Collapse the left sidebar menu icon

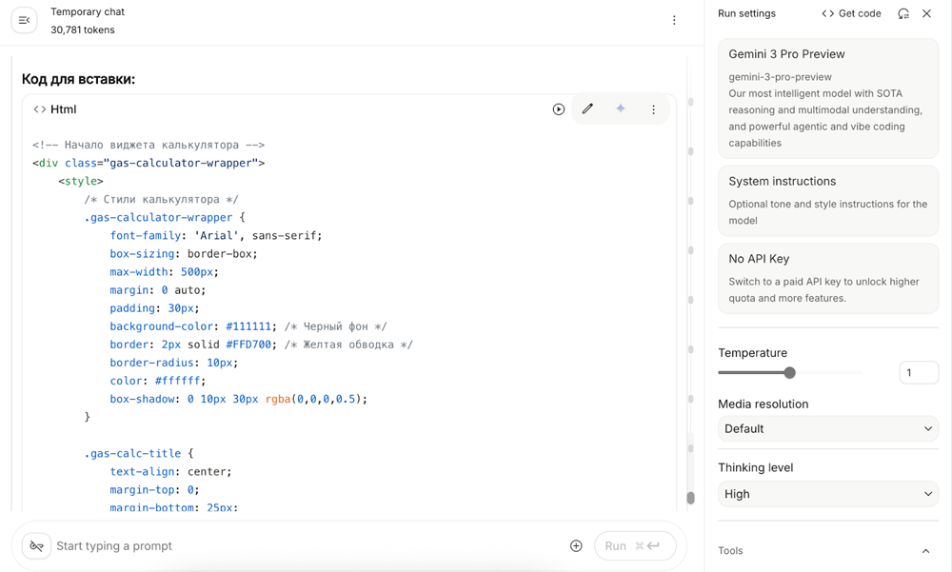[25, 20]
